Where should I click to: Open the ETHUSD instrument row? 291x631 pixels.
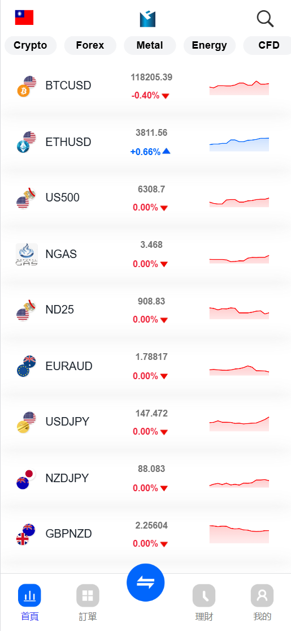[x=146, y=142]
